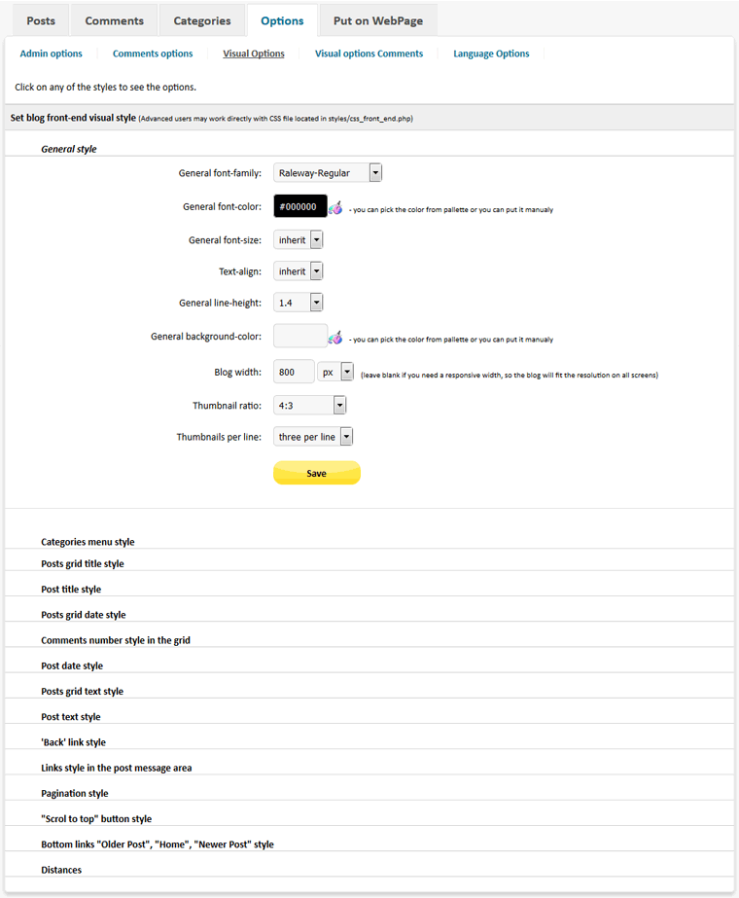739x898 pixels.
Task: Open the Thumbnails per line dropdown
Action: 344,436
